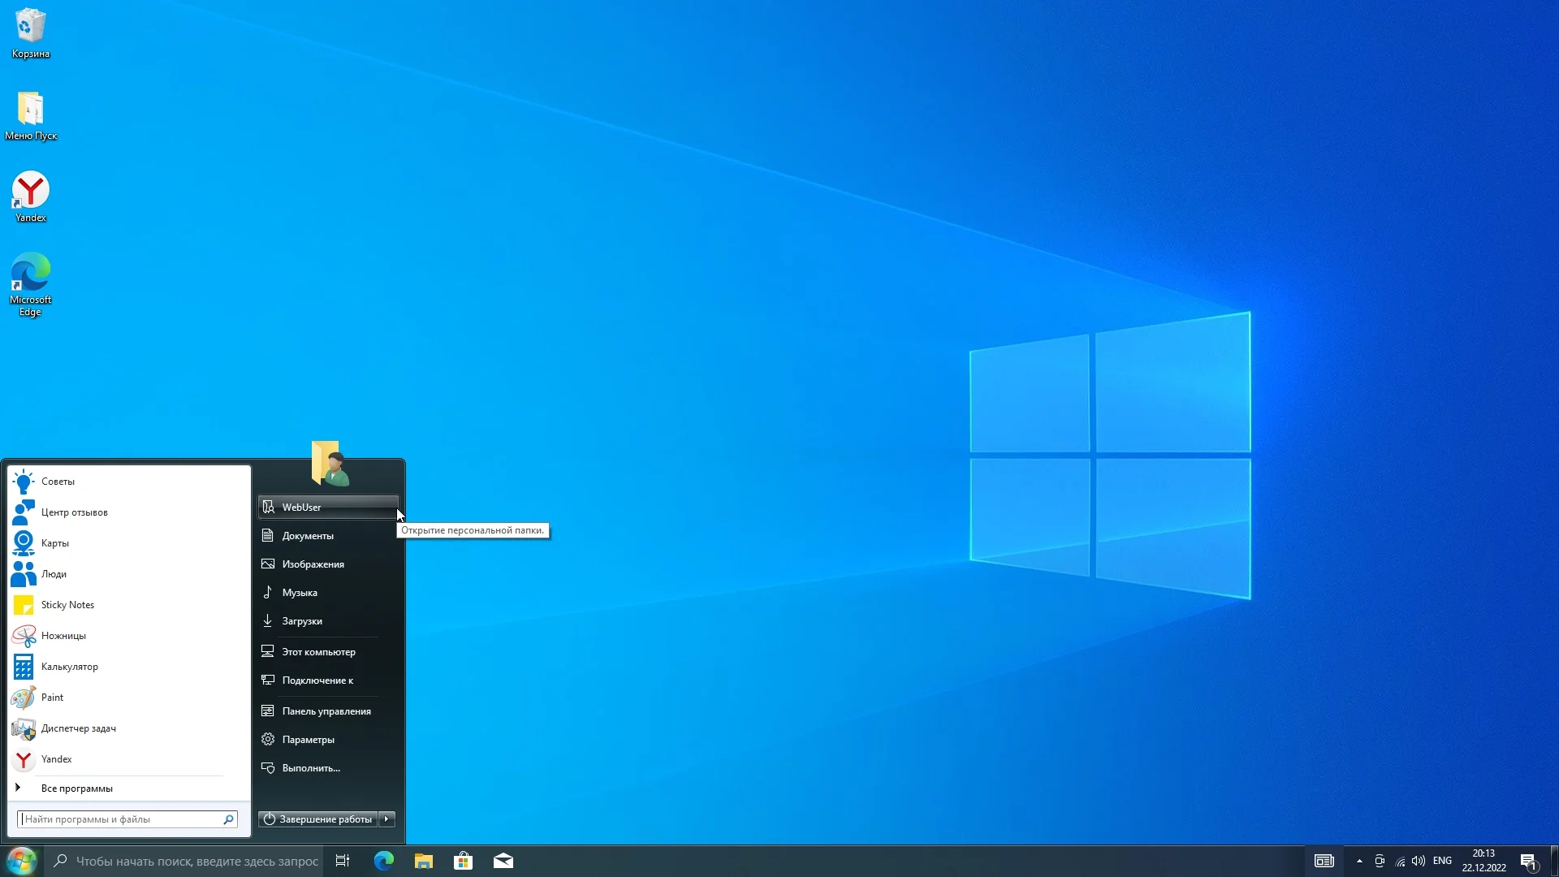The height and width of the screenshot is (877, 1559).
Task: Open Диспетчер задач entry
Action: click(78, 728)
